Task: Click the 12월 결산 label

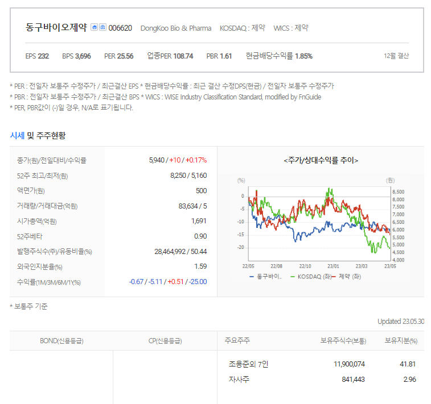Action: [x=396, y=56]
